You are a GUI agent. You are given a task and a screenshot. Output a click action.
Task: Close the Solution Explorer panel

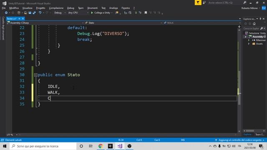tap(264, 19)
